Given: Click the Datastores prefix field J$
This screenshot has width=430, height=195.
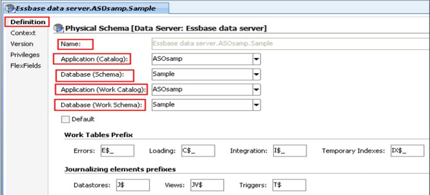Looking at the screenshot, I should (133, 185).
